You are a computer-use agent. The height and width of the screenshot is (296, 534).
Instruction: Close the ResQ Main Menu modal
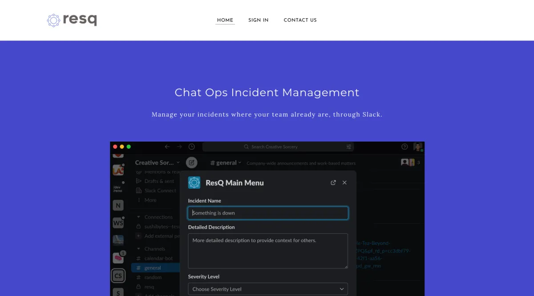(344, 182)
